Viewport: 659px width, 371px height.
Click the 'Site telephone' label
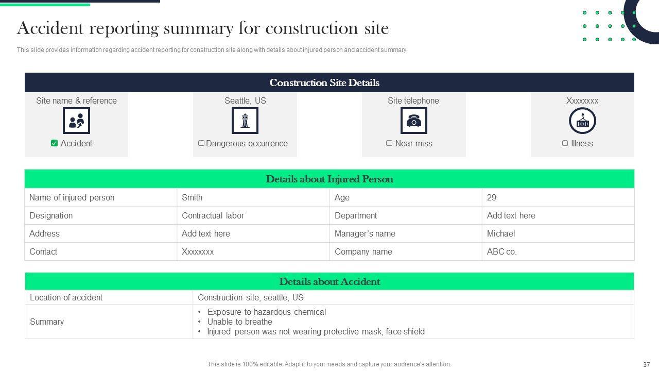[413, 100]
